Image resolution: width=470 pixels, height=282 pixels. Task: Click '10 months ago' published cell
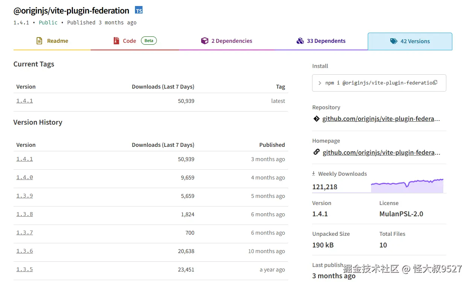tap(267, 251)
